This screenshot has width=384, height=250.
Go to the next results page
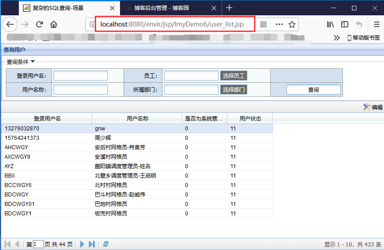point(82,244)
